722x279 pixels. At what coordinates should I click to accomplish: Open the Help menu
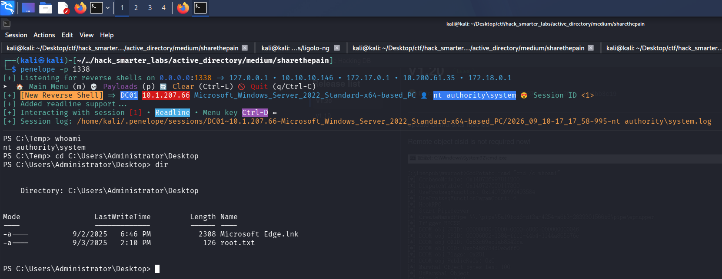(107, 35)
